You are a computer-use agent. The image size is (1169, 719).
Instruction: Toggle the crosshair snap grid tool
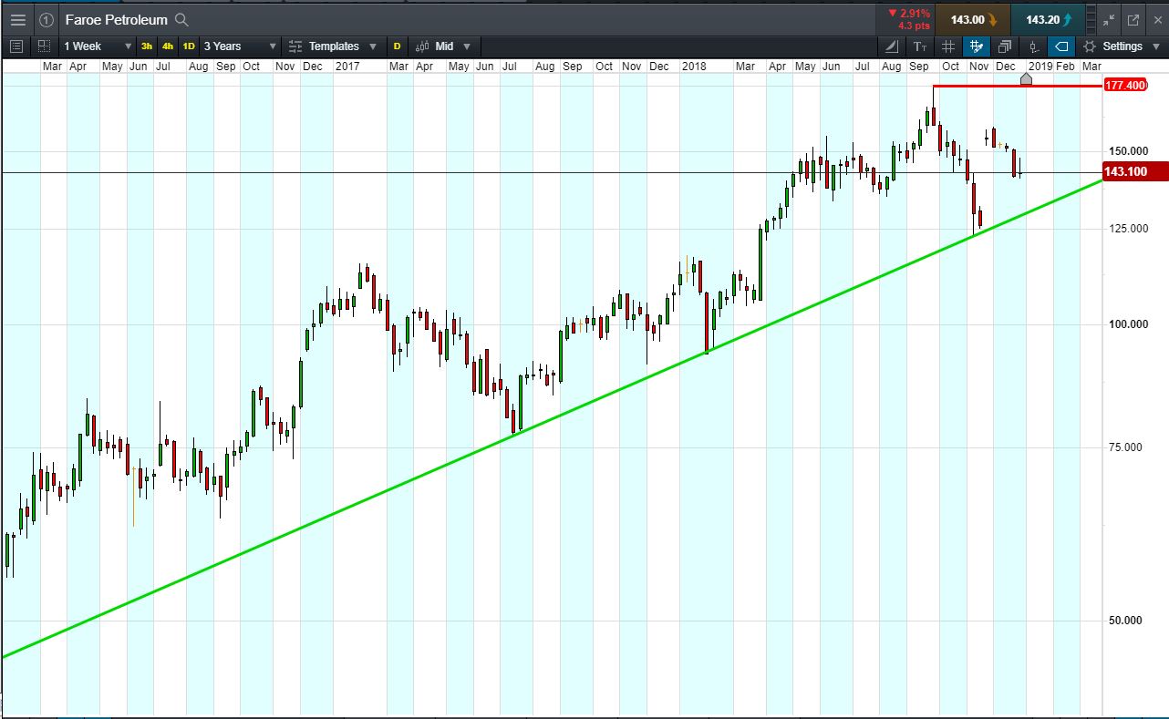(x=977, y=46)
